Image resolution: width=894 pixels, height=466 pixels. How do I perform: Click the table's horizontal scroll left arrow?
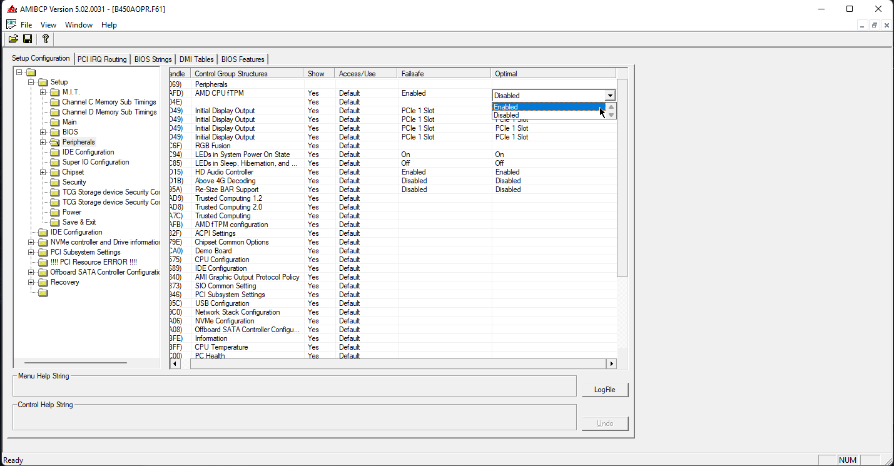pos(175,363)
